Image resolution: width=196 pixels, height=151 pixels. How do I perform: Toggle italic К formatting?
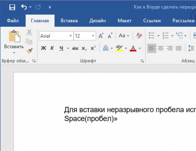pyautogui.click(x=52, y=48)
